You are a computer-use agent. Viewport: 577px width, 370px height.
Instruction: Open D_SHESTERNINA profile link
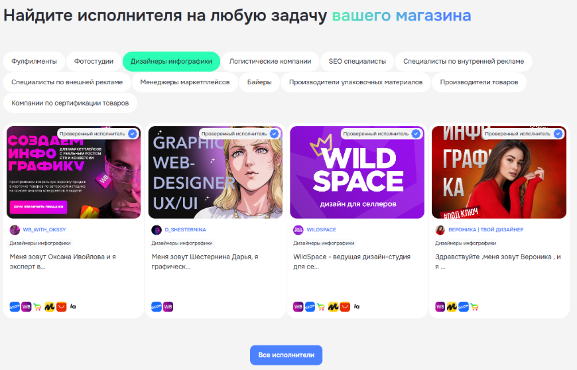[x=185, y=229]
